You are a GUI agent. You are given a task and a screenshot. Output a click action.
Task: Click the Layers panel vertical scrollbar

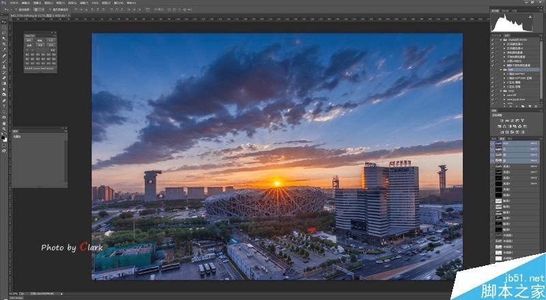coord(541,70)
